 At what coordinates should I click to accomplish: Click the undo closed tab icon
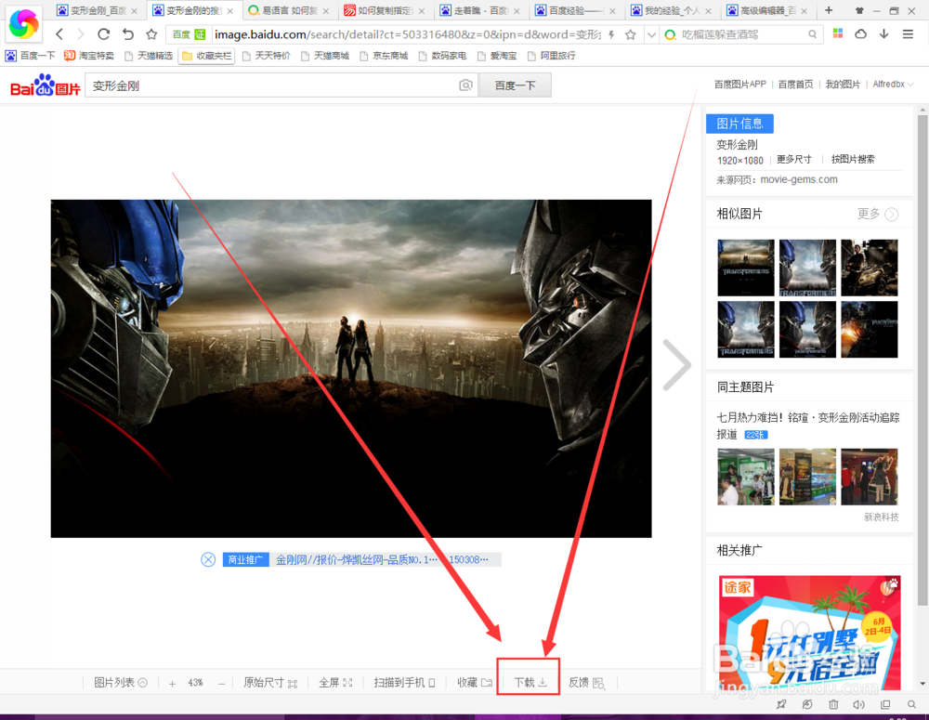(x=127, y=34)
